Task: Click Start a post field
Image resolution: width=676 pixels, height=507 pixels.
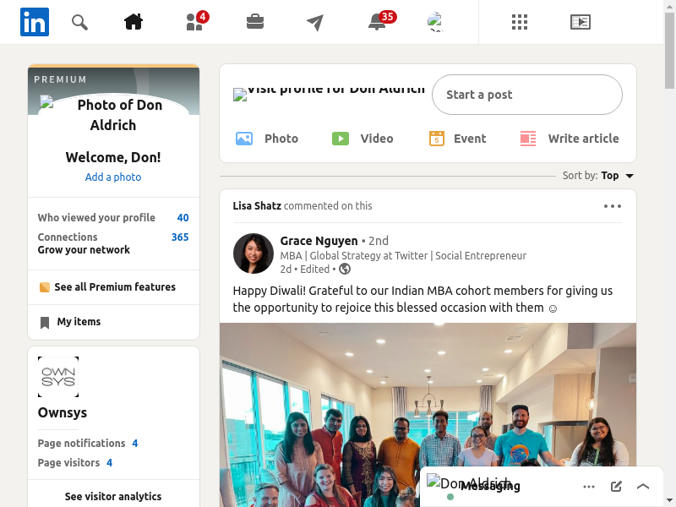Action: (526, 95)
